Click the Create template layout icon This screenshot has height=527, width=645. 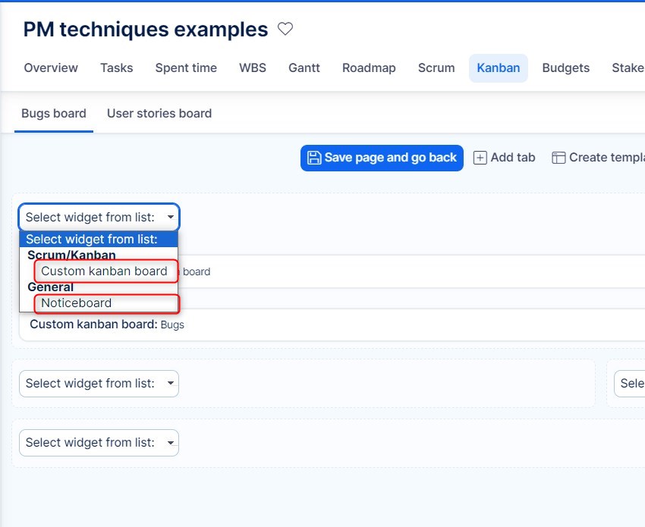coord(558,158)
